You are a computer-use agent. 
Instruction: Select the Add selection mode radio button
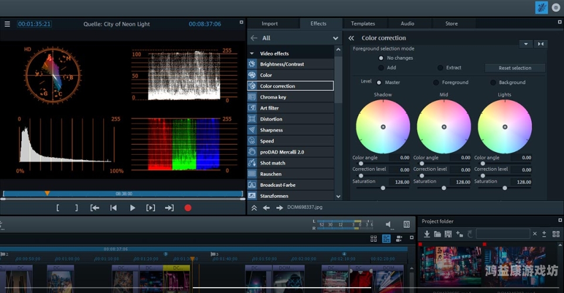tap(381, 68)
